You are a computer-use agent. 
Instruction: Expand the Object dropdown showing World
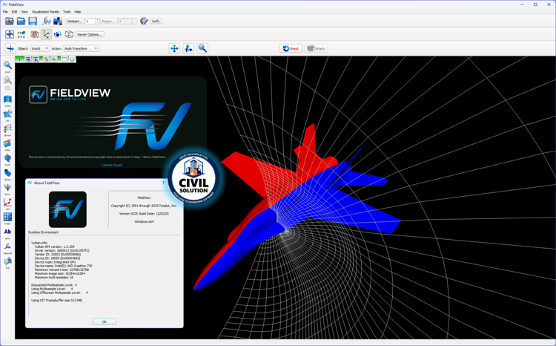[39, 49]
